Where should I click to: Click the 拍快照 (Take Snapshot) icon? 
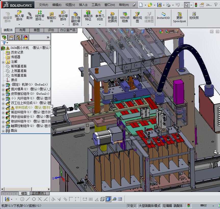(x=194, y=16)
